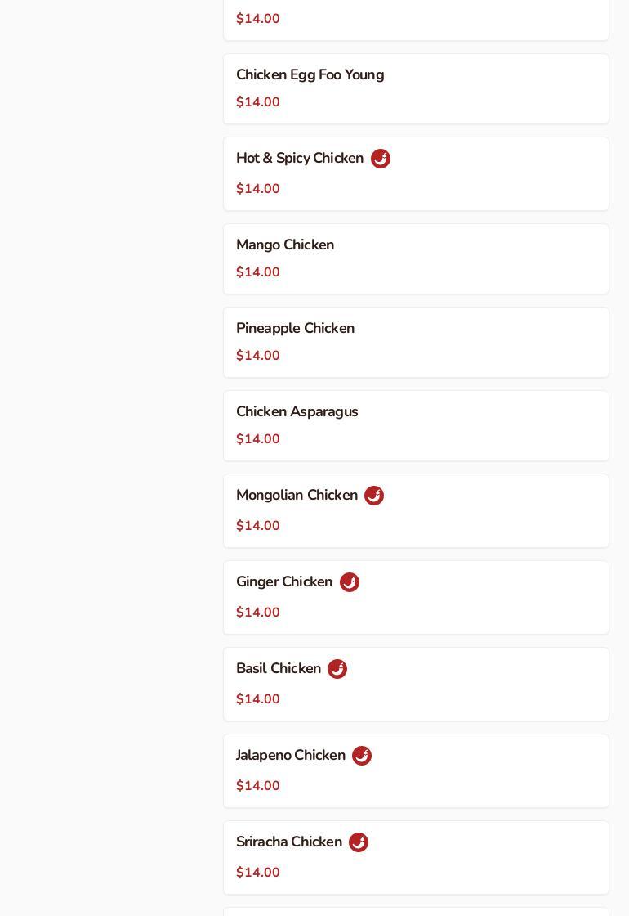
Task: Click the price under Chicken Egg Foo Young
Action: coord(258,102)
